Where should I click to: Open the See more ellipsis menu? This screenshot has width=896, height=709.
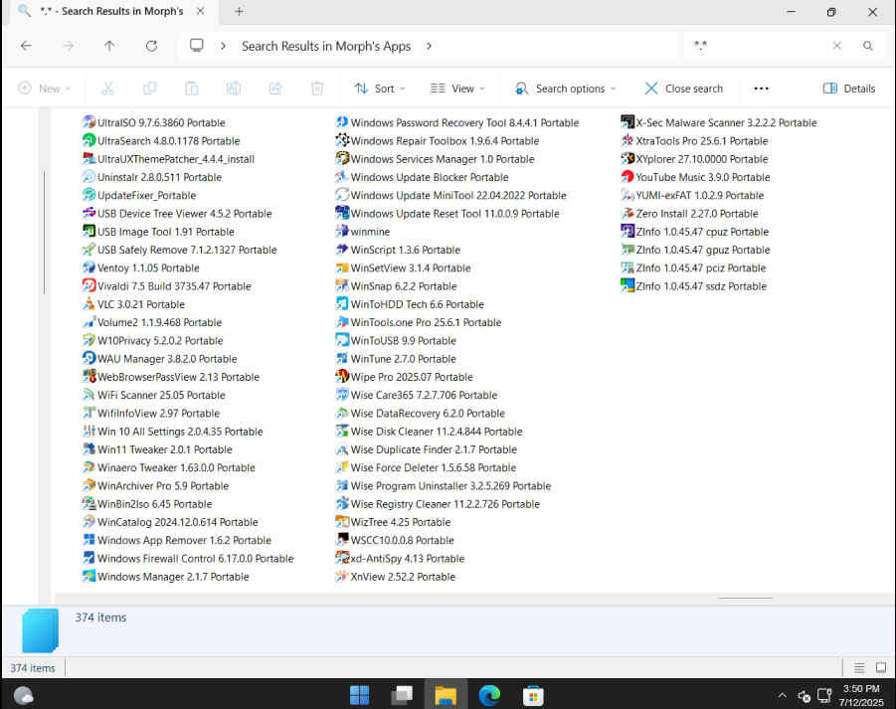761,89
